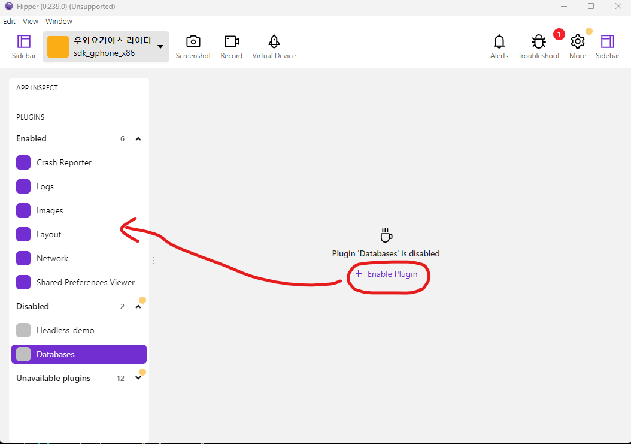The image size is (631, 444).
Task: Open the View menu
Action: click(30, 22)
